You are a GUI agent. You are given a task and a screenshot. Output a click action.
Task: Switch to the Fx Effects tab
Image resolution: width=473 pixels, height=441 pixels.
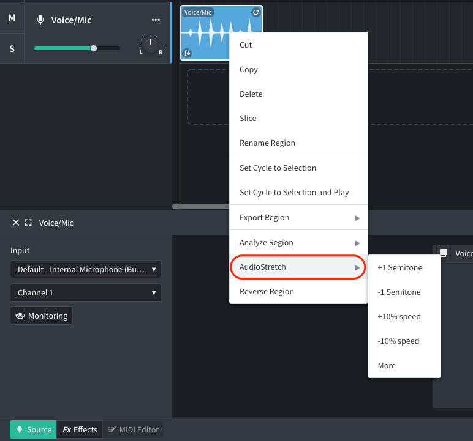(x=80, y=429)
